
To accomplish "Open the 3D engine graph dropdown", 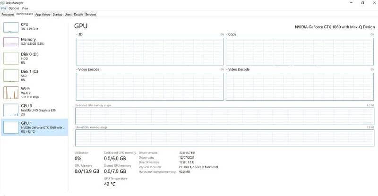I will pyautogui.click(x=77, y=34).
